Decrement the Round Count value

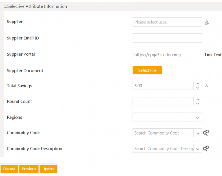[x=198, y=104]
